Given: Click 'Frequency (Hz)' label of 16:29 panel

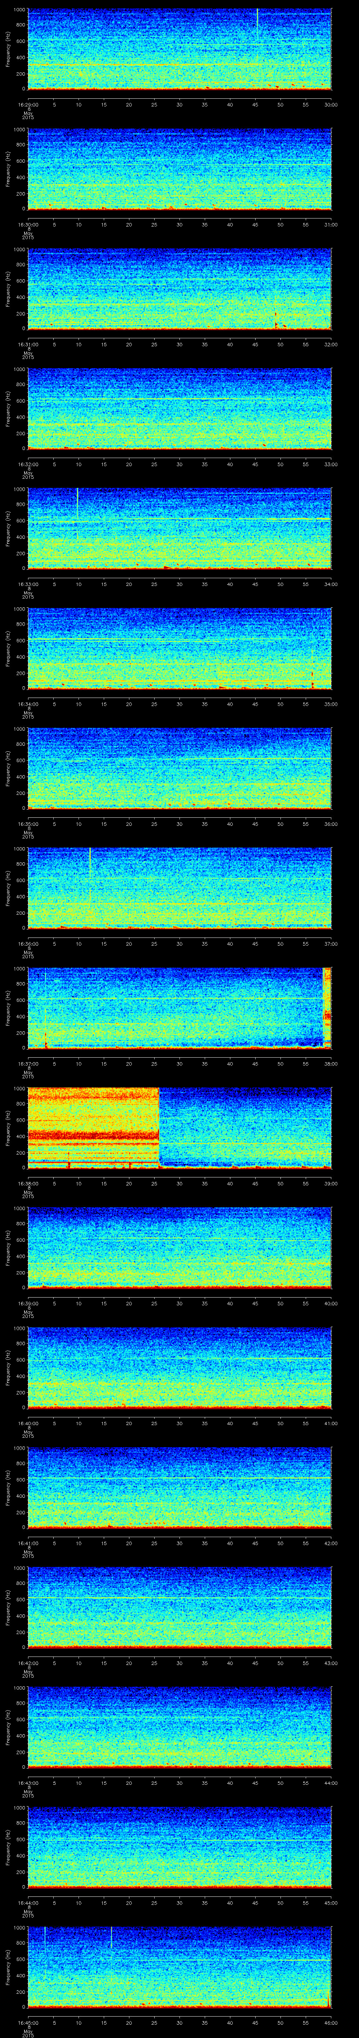Looking at the screenshot, I should coord(8,49).
